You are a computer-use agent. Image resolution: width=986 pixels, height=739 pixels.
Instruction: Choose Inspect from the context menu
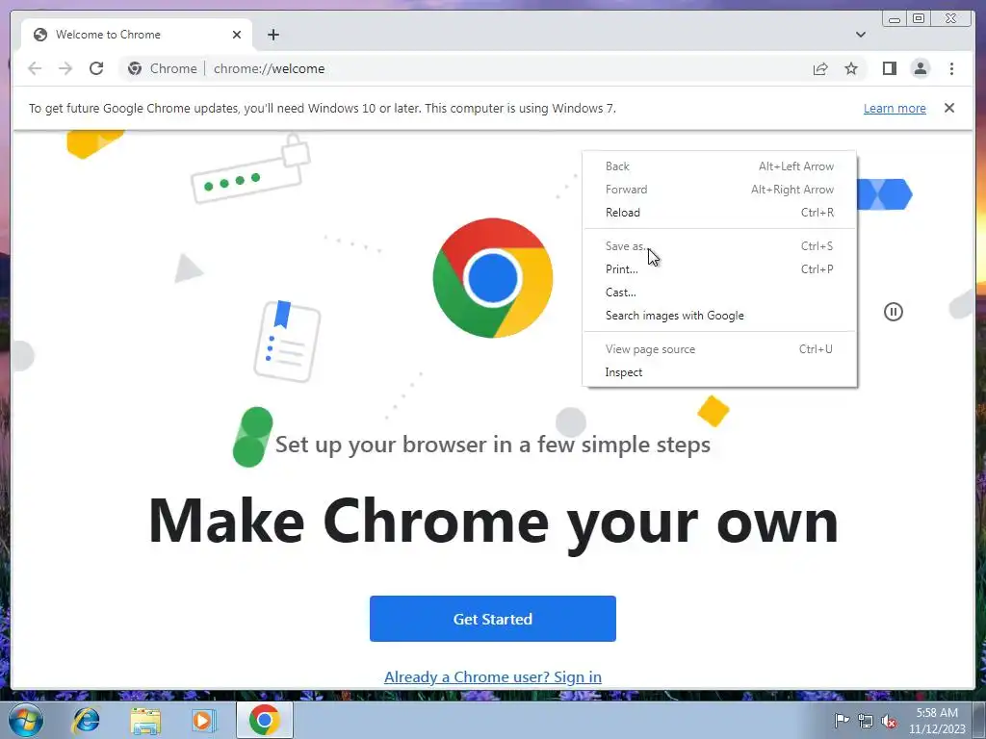point(719,372)
